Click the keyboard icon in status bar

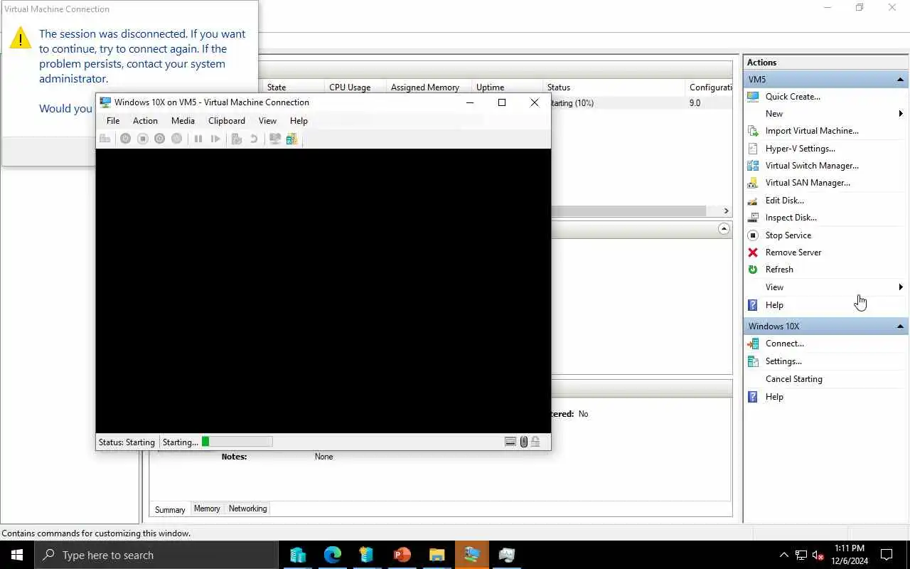510,442
